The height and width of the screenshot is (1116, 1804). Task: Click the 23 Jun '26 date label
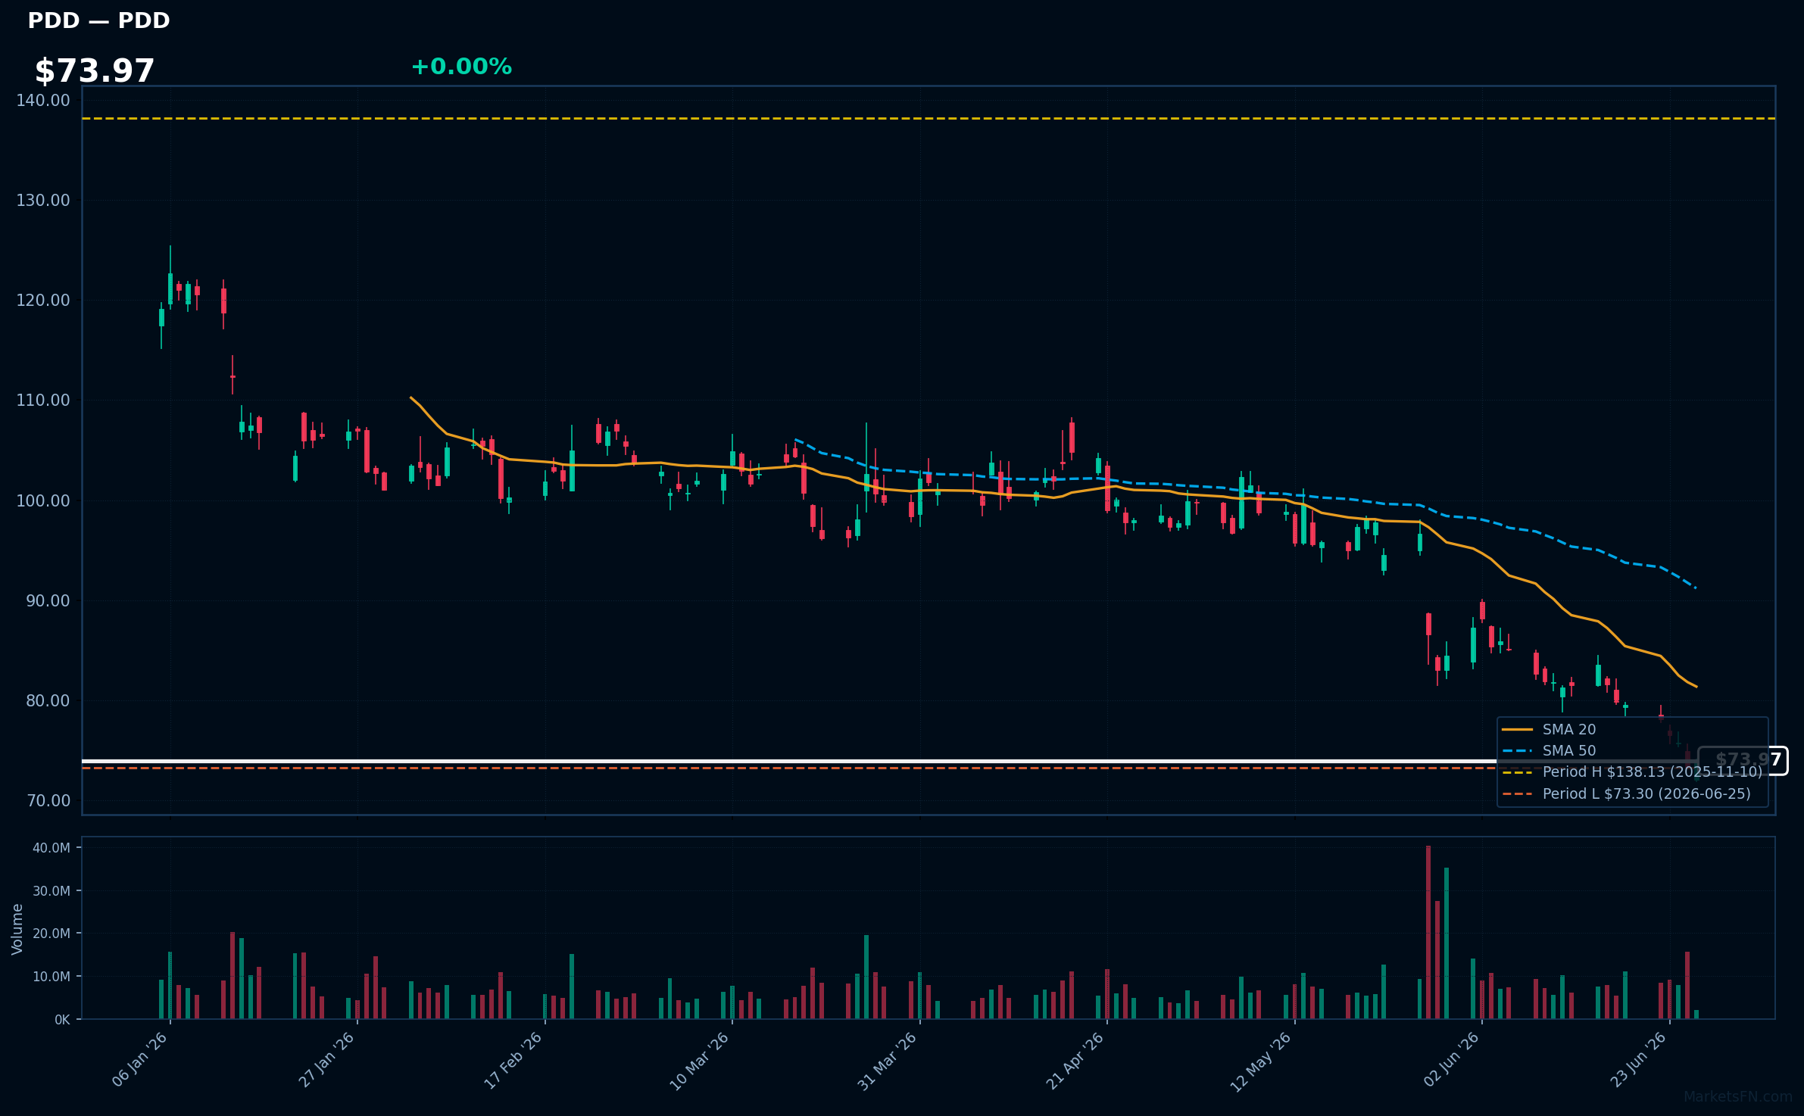[1639, 1059]
